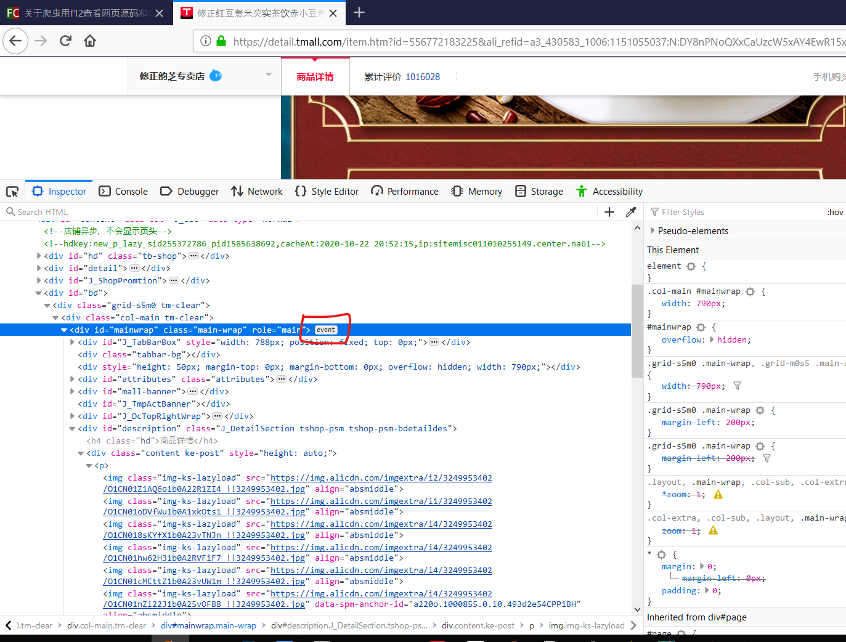Show the event listeners badge on mainwrap

(x=326, y=330)
